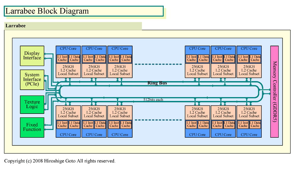Click the copyright notice by Hiroshige Goto
This screenshot has width=296, height=172.
(60, 161)
